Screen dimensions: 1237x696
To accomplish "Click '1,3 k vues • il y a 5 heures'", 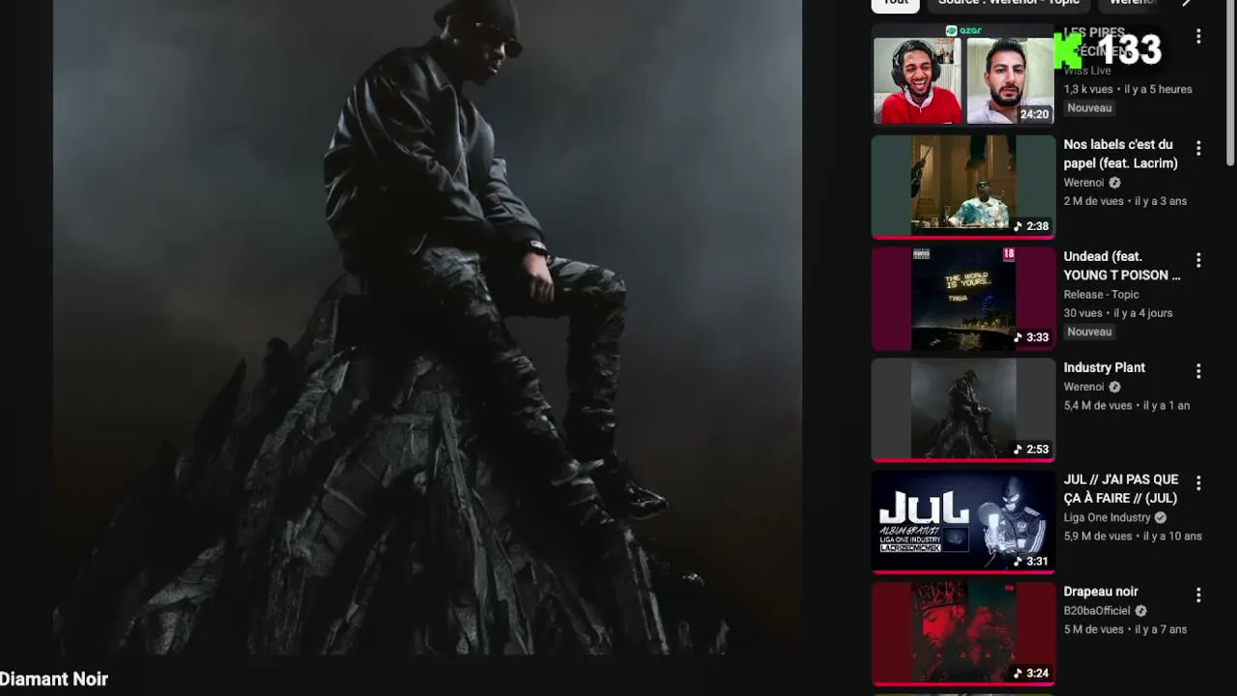I will click(1128, 89).
